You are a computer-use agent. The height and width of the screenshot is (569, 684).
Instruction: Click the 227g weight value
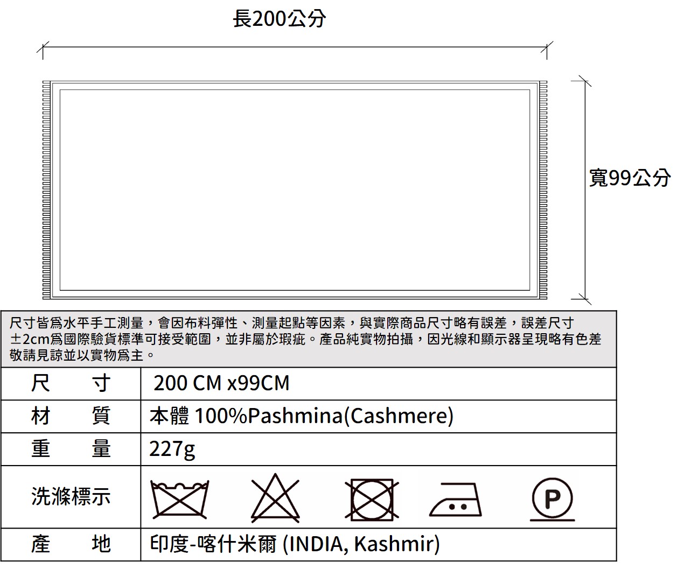point(172,449)
